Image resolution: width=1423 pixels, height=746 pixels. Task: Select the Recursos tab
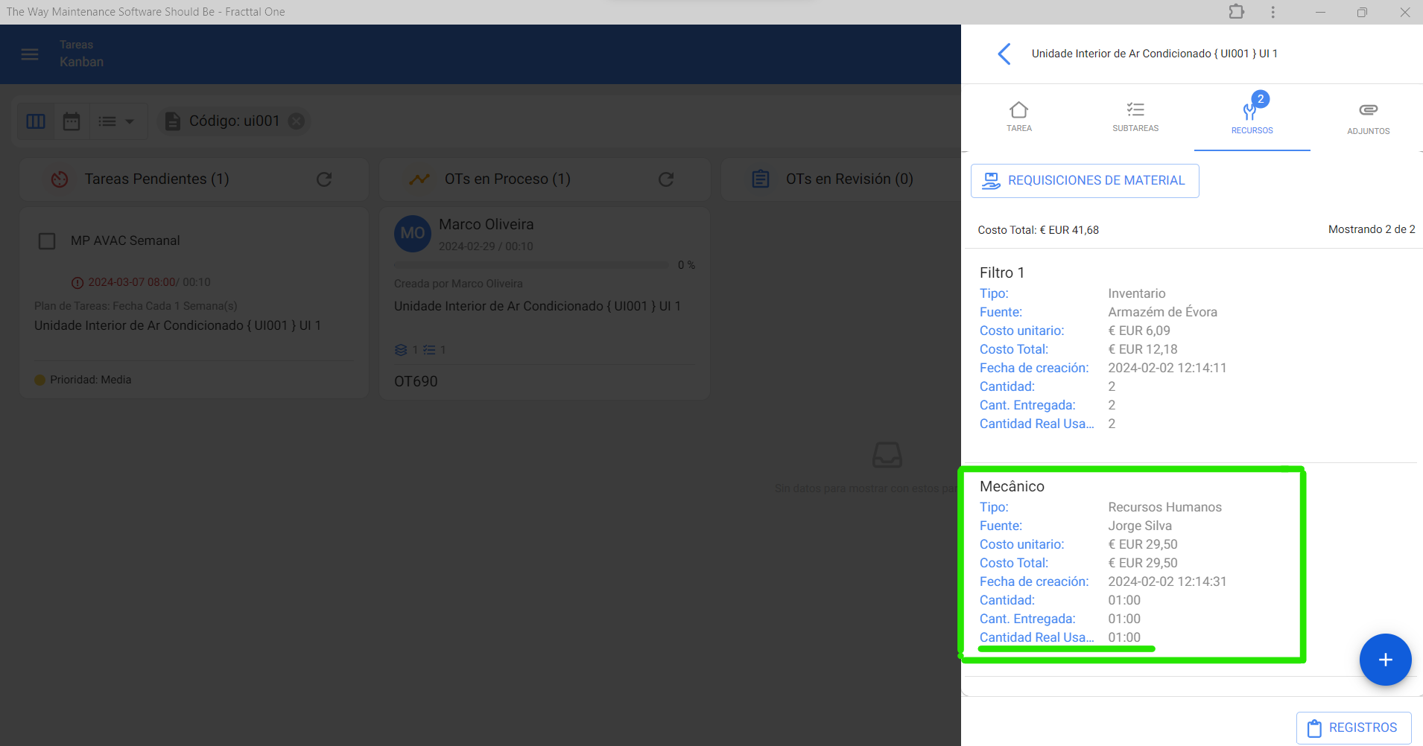pos(1252,117)
